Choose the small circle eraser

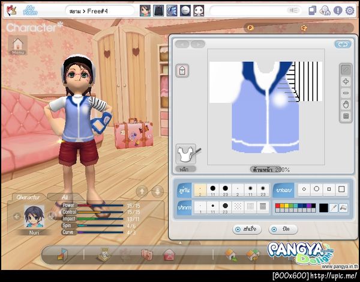click(x=304, y=189)
